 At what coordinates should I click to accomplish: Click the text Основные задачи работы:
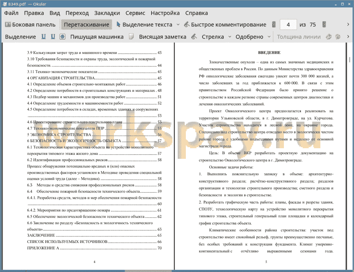pyautogui.click(x=231, y=167)
